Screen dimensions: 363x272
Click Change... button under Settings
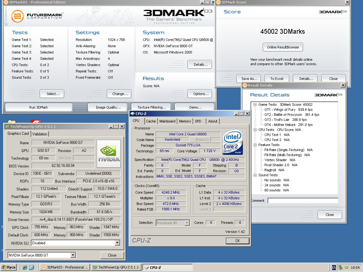(x=119, y=94)
